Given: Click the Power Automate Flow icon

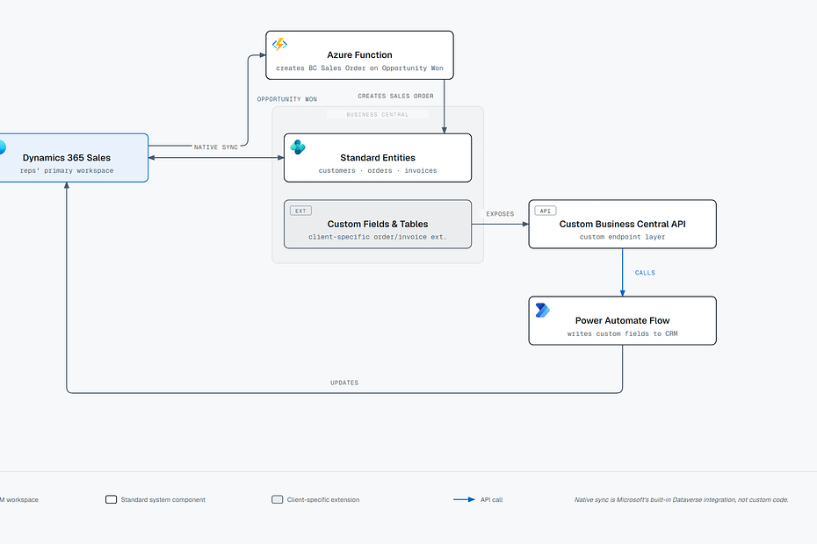Looking at the screenshot, I should 542,311.
